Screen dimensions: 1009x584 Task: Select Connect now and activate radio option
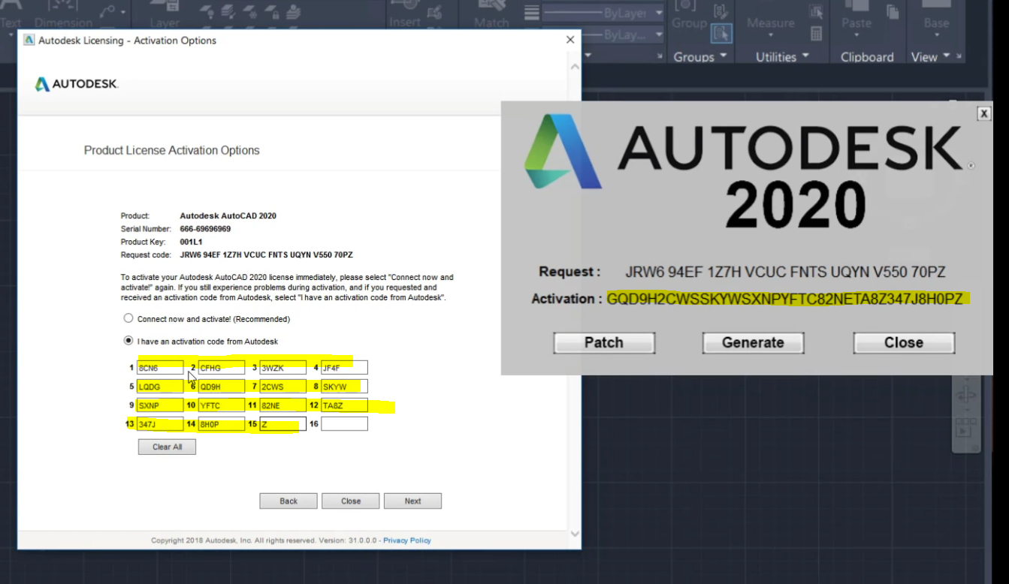click(x=128, y=319)
